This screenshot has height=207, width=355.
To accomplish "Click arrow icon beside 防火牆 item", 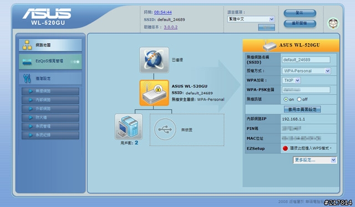I will pos(31,117).
